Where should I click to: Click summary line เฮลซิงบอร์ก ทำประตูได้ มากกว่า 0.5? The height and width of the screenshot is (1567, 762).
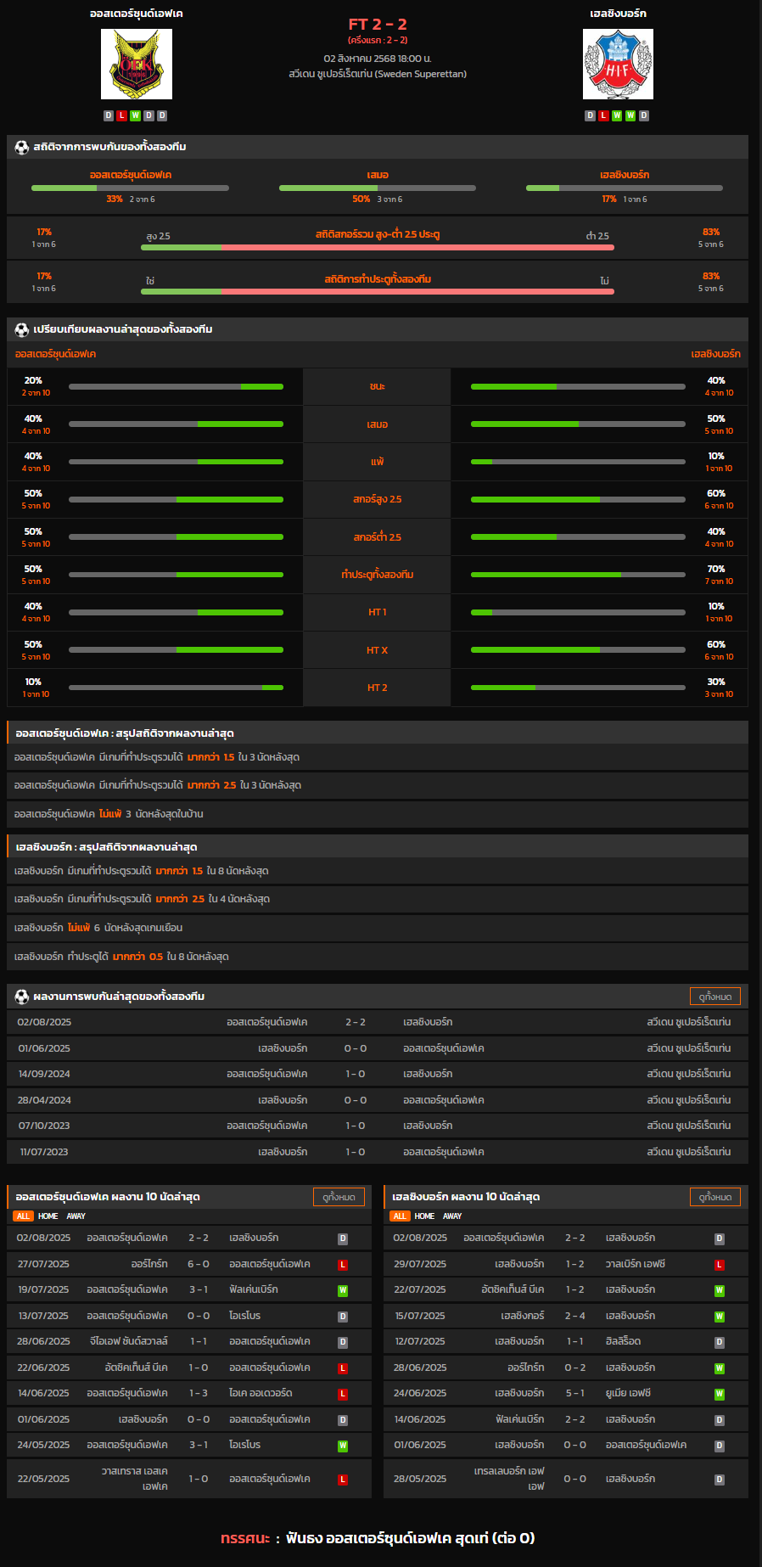(378, 957)
